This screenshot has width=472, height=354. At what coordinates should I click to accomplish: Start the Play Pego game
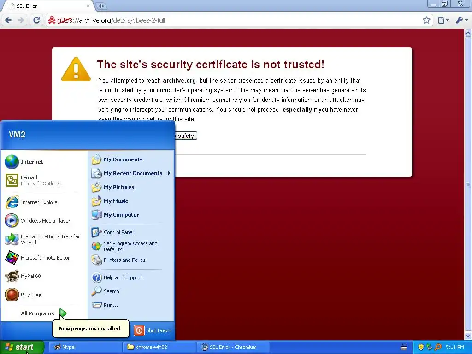pos(44,295)
